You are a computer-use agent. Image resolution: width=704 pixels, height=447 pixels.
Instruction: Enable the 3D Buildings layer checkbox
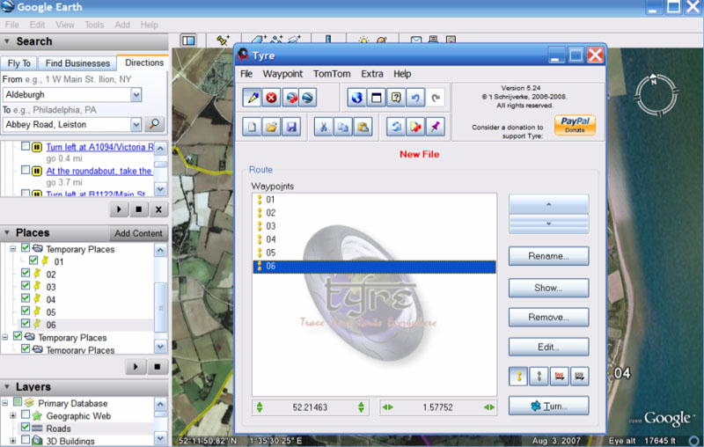pos(26,439)
